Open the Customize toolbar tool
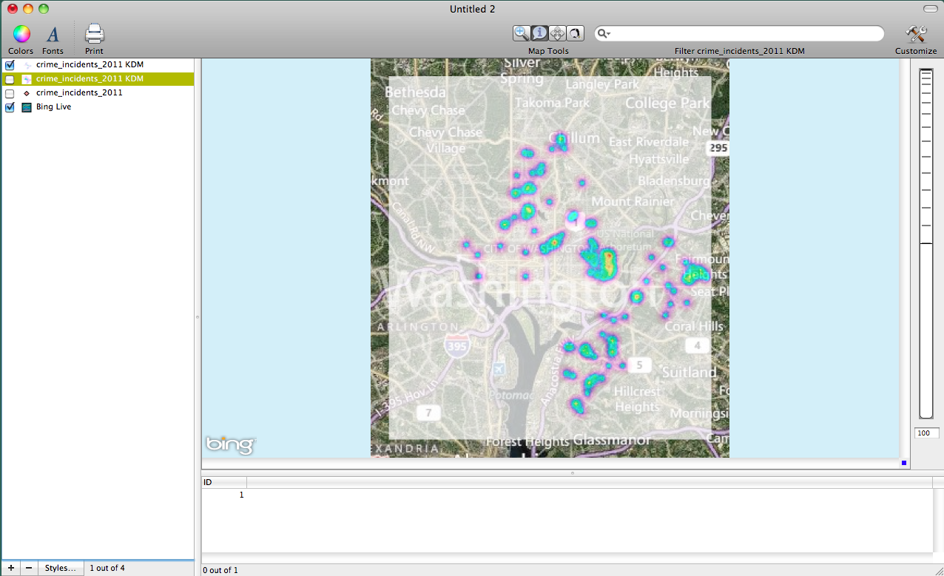Image resolution: width=944 pixels, height=576 pixels. (x=916, y=34)
